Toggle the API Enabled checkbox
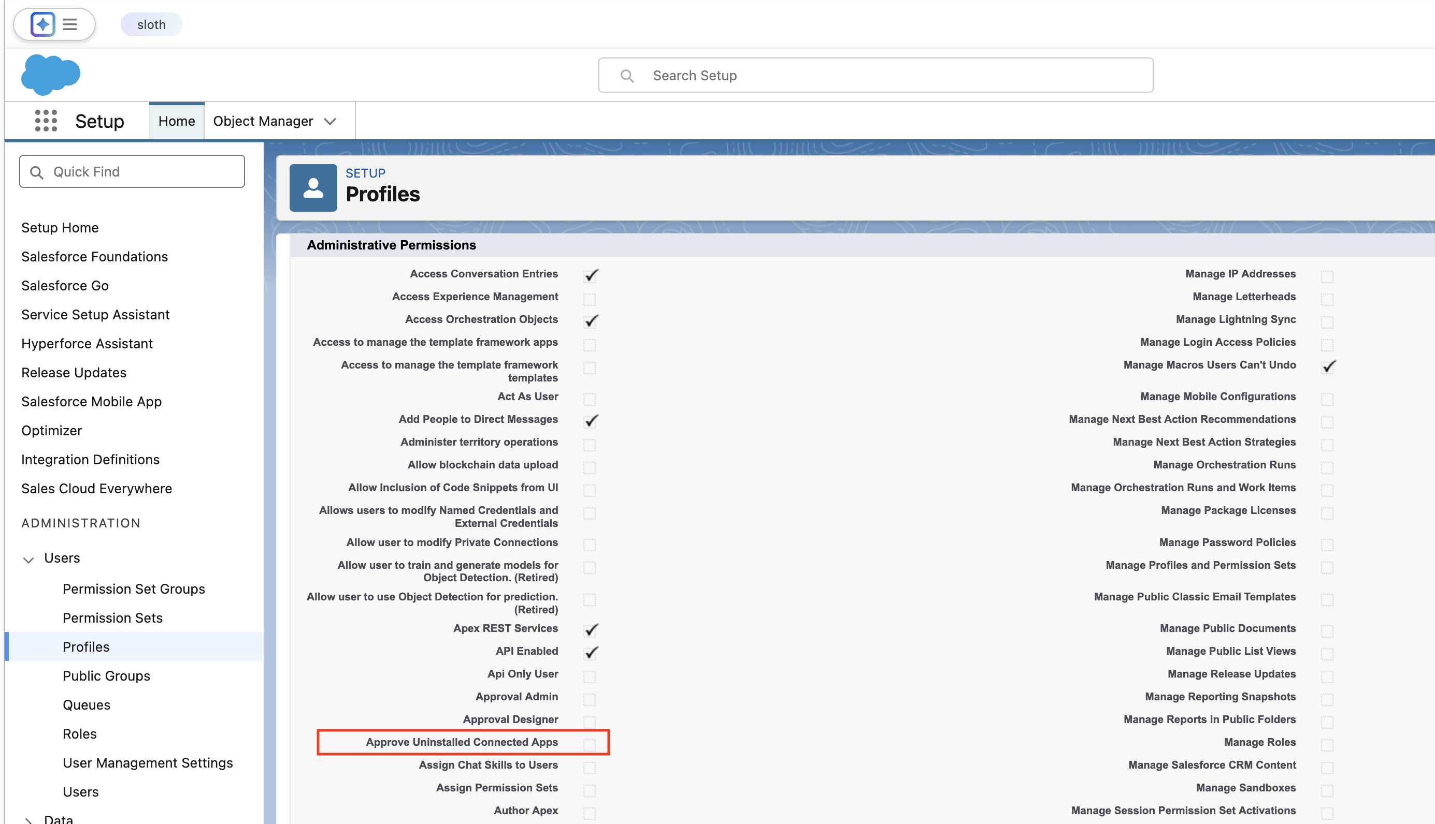This screenshot has width=1435, height=824. [590, 653]
